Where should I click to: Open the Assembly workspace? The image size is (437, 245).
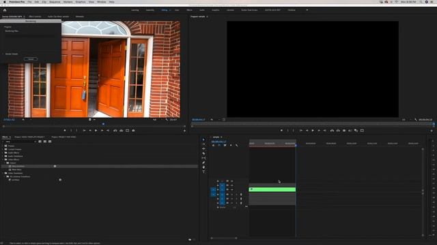[150, 10]
